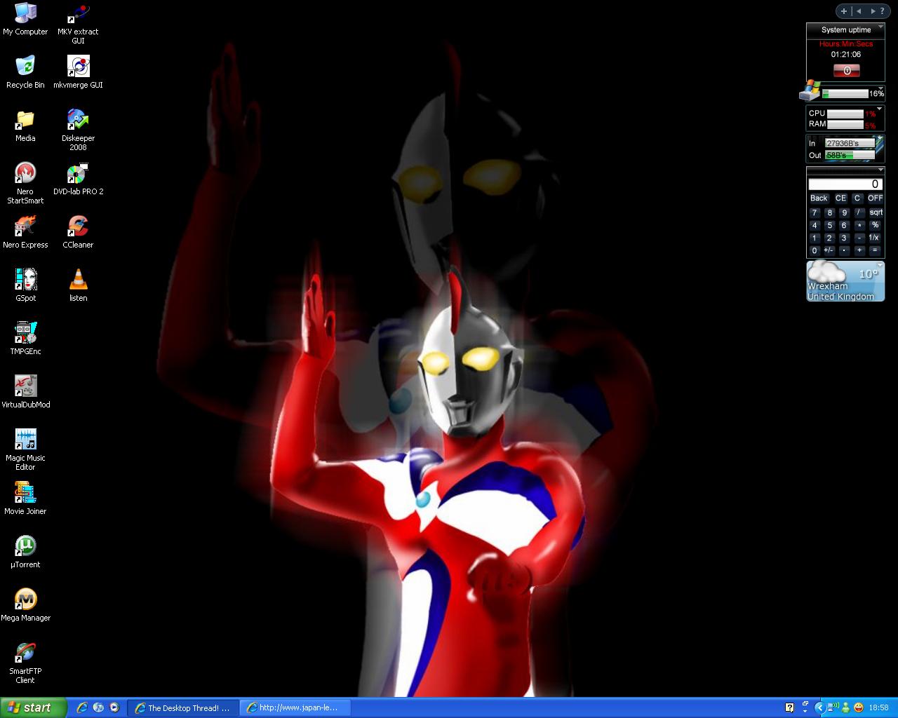Click the RAM usage meter bar
Screen dimensions: 898x718
(845, 124)
